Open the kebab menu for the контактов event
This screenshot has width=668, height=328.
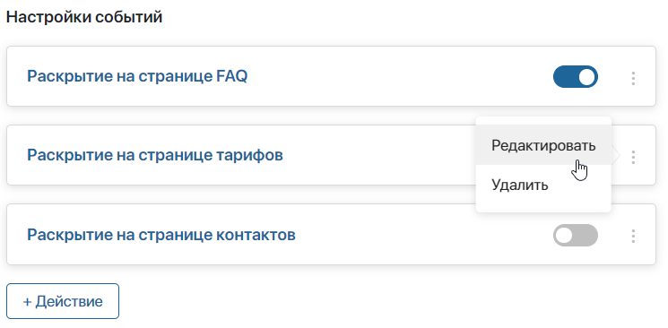633,236
